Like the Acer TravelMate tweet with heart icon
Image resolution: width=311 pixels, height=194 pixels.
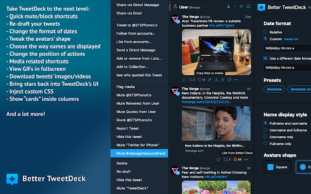(199, 80)
